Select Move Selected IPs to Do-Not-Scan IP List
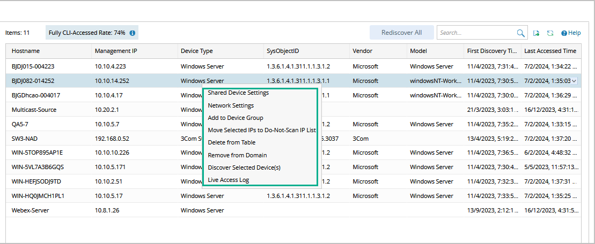The image size is (595, 244). 261,130
